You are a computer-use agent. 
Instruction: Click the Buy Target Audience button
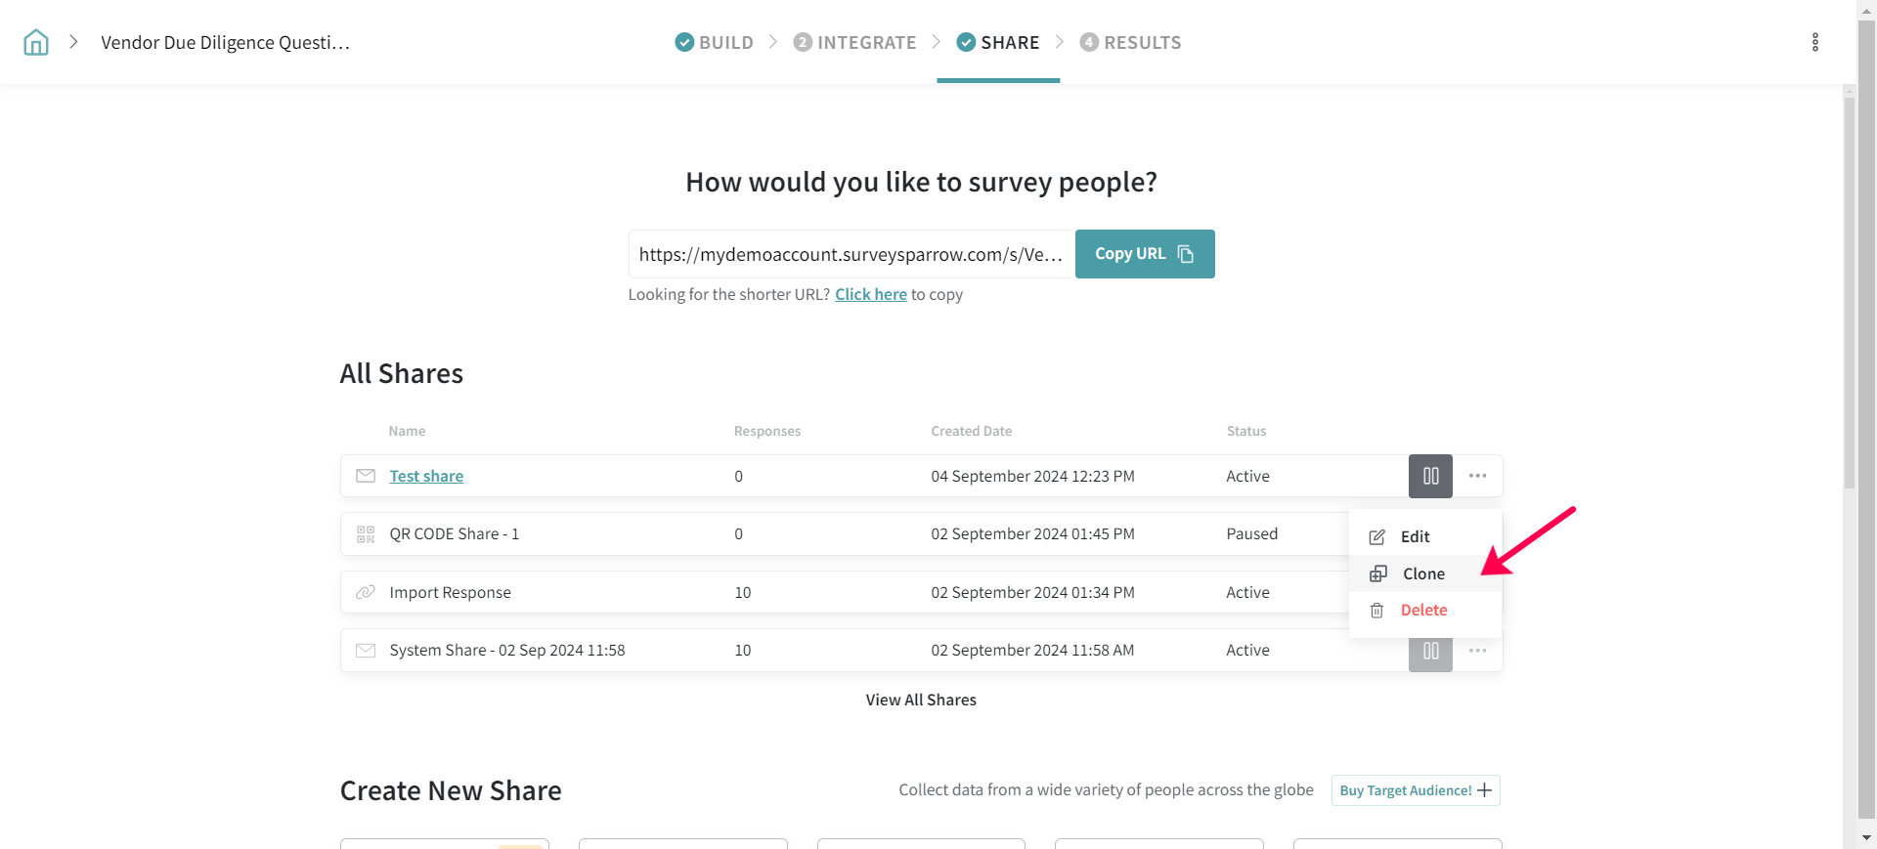[1415, 790]
